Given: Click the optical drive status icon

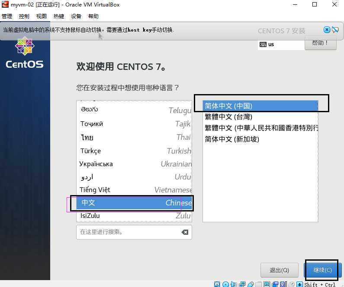Looking at the screenshot, I should tap(225, 284).
